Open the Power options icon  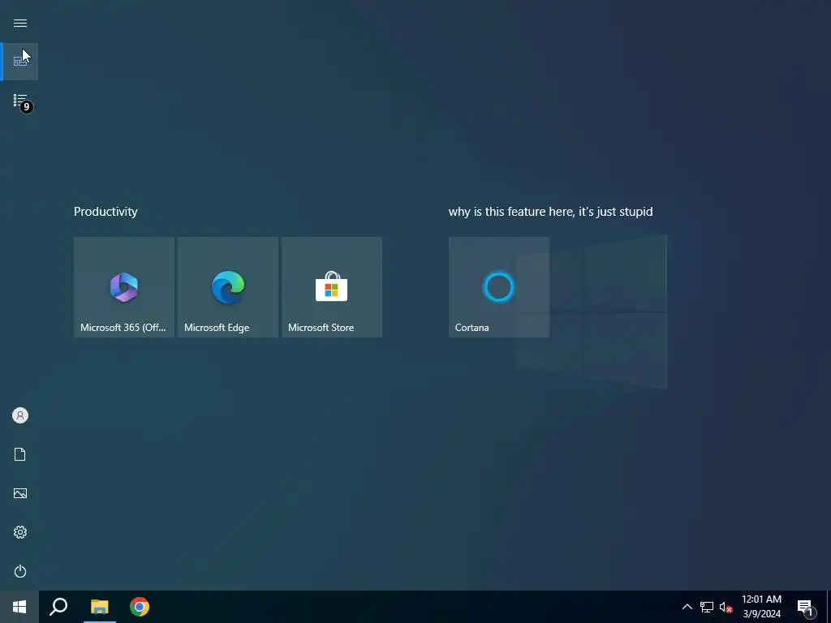tap(20, 571)
